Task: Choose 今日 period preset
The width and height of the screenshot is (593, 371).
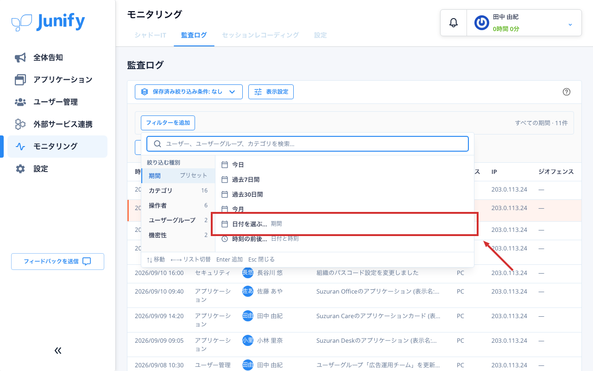Action: click(x=345, y=165)
